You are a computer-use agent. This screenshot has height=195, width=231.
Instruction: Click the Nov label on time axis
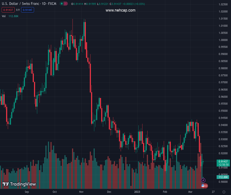pyautogui.click(x=82, y=192)
